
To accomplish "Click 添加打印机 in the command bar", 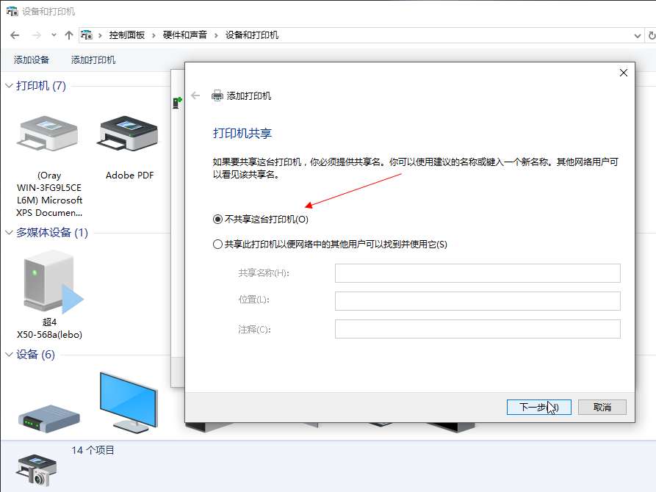I will [x=93, y=59].
